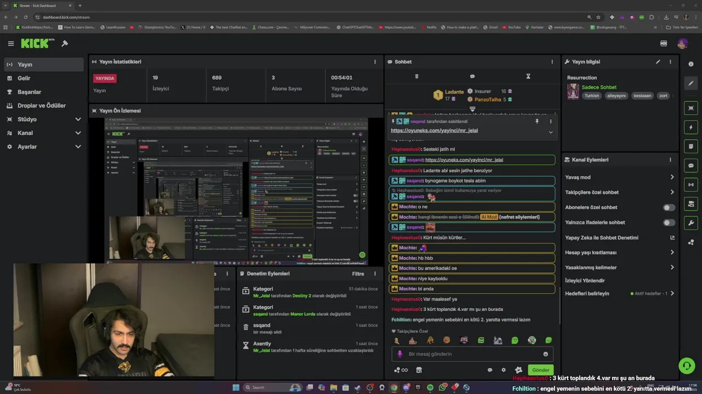
Task: Click the green headset support button
Action: [686, 365]
